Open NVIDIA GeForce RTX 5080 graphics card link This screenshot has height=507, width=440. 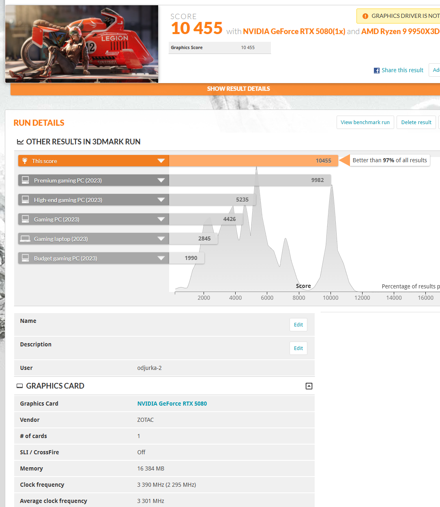pos(172,404)
